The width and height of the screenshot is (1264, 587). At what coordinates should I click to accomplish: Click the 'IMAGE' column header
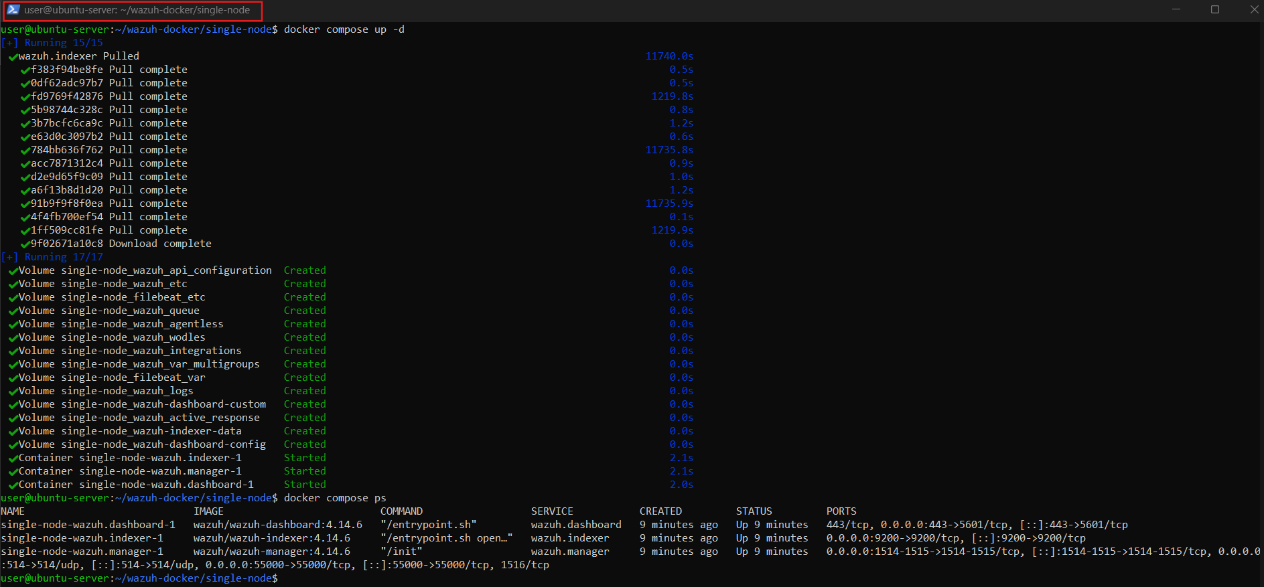[x=208, y=511]
